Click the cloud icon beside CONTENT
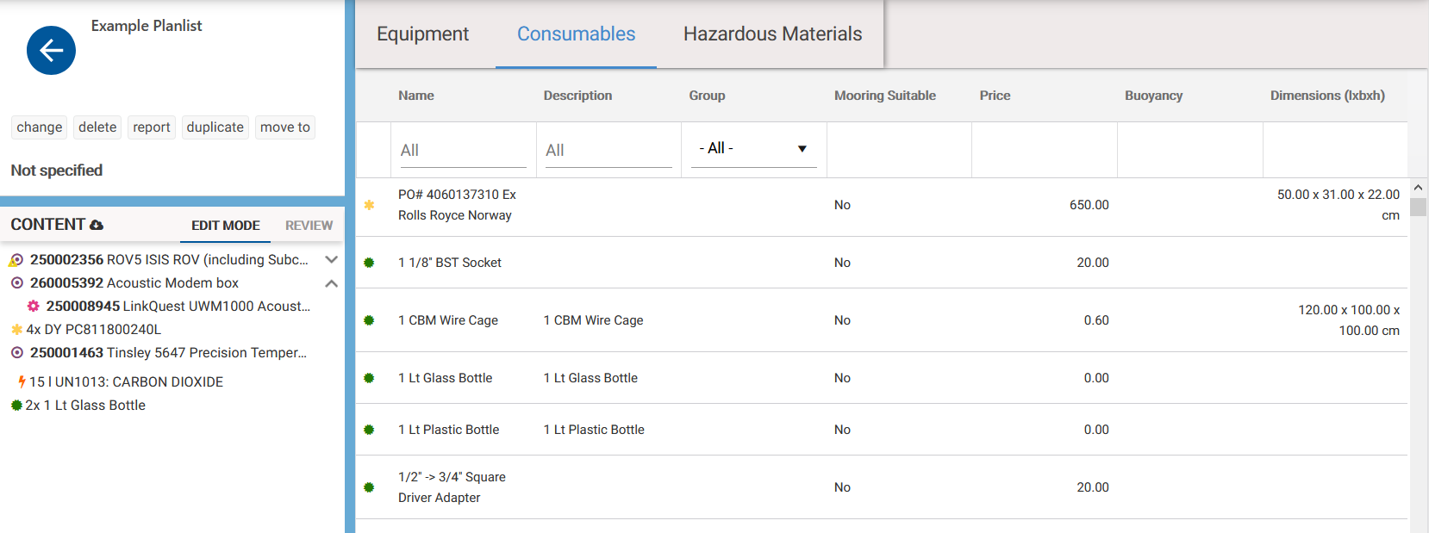Viewport: 1429px width, 533px height. (x=97, y=226)
